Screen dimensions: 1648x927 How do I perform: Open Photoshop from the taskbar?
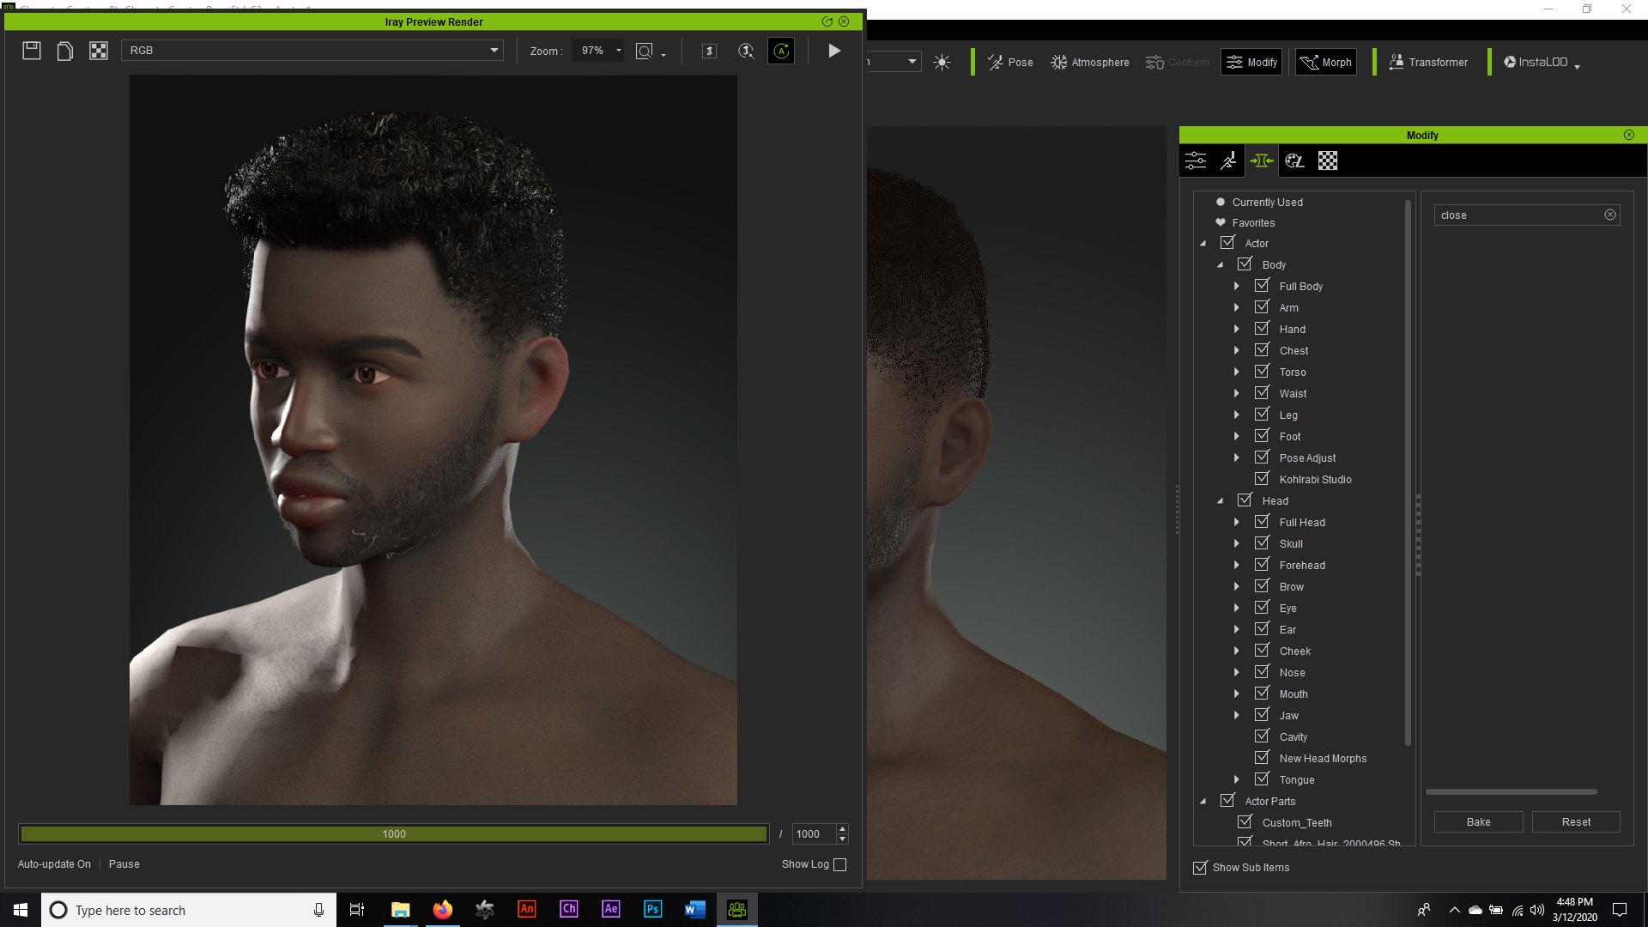(x=652, y=910)
